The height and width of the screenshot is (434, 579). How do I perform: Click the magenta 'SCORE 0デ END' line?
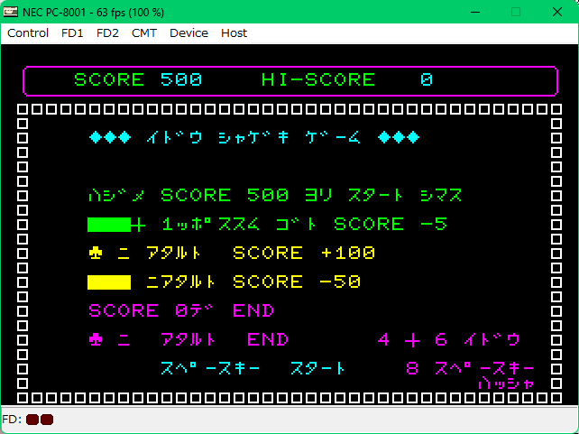pyautogui.click(x=181, y=310)
